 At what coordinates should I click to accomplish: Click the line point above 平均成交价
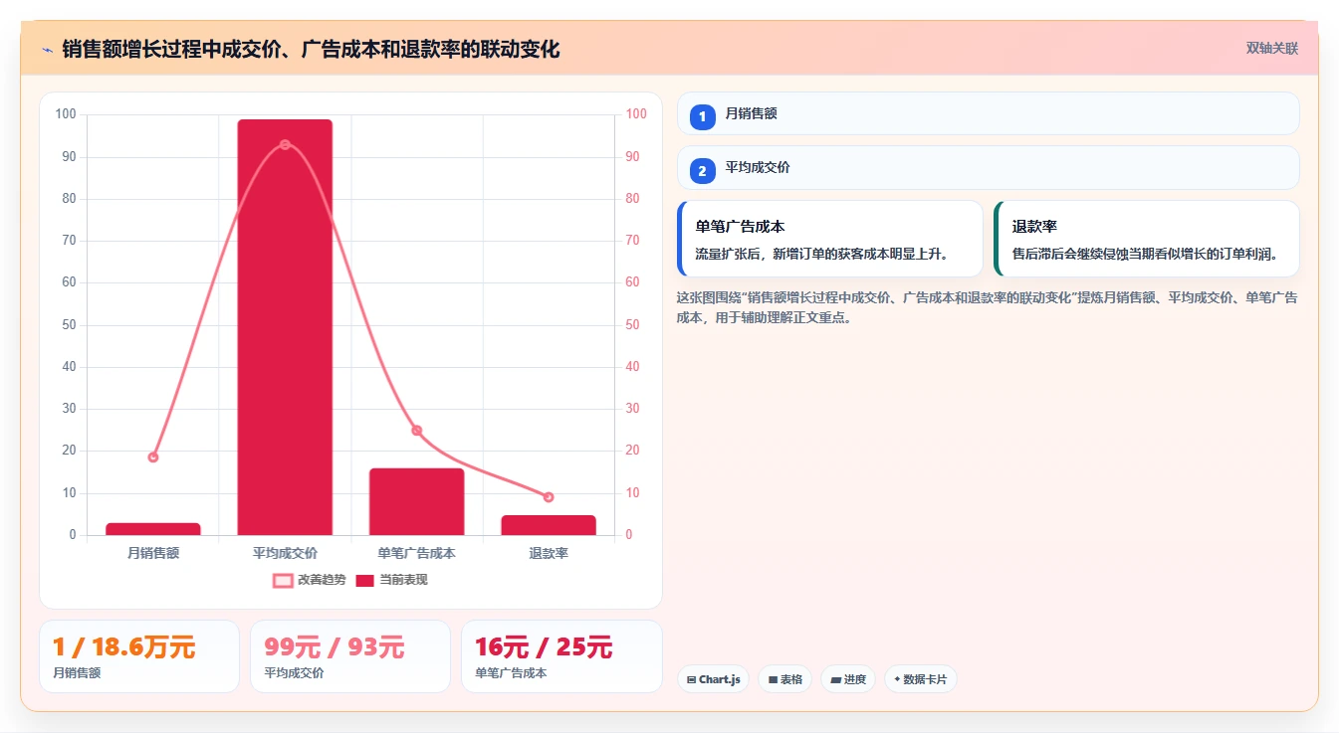tap(285, 145)
